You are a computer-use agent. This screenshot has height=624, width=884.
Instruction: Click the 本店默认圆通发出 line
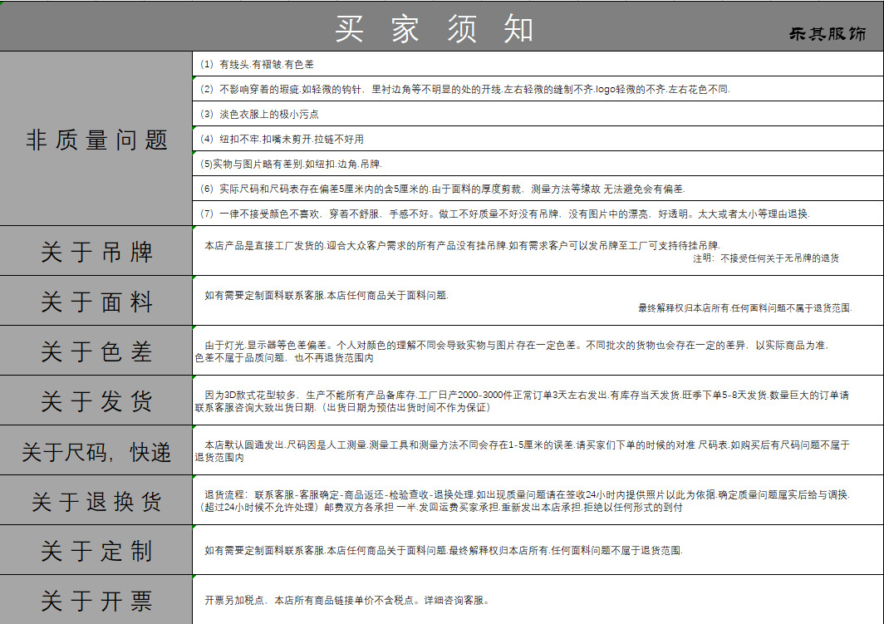click(527, 445)
